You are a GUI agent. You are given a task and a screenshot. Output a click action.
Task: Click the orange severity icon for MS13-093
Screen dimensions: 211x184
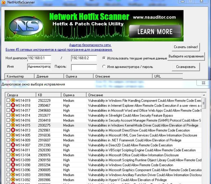coord(13,175)
